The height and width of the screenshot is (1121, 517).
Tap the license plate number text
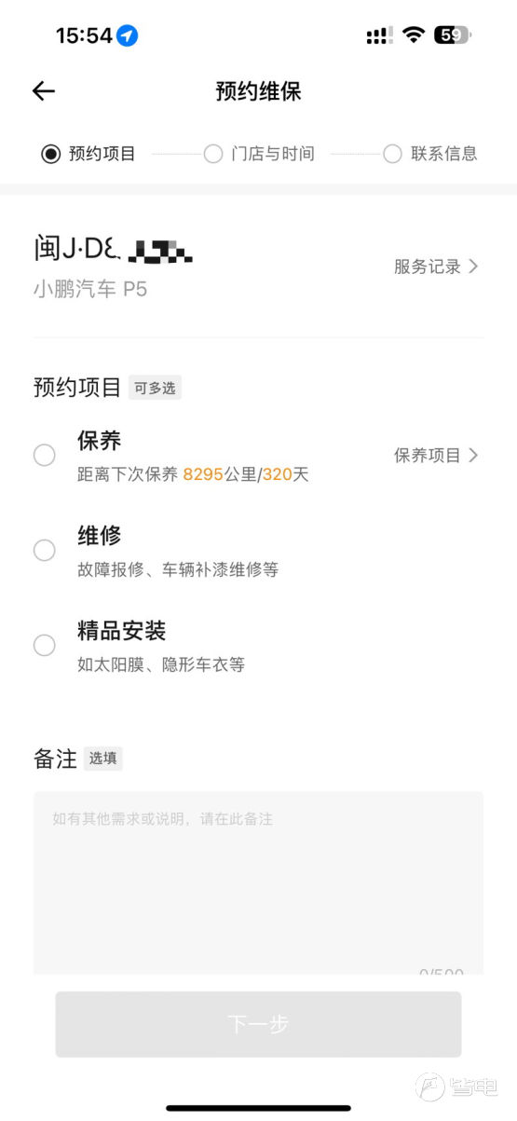pos(114,249)
